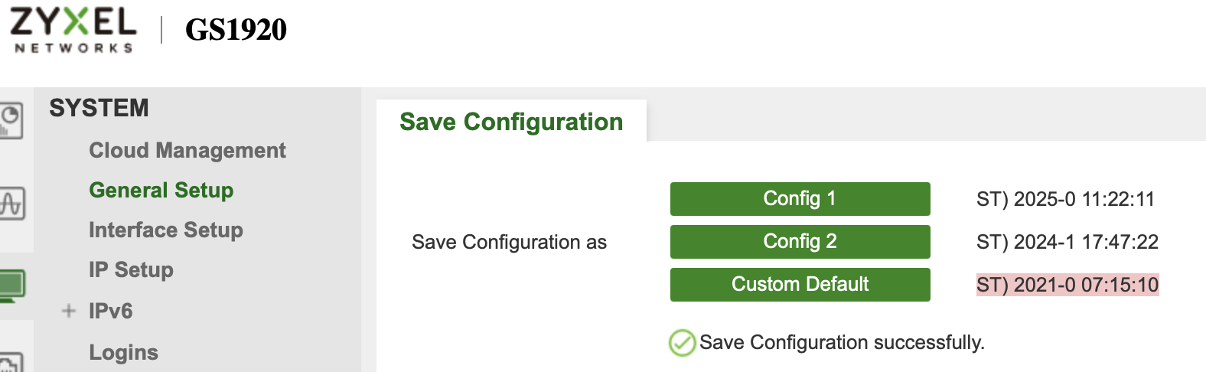
Task: Click the Zyxel Networks logo
Action: 73,30
